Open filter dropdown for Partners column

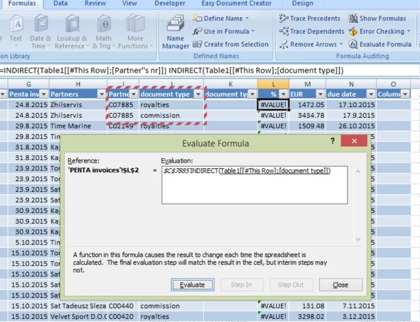click(x=102, y=94)
